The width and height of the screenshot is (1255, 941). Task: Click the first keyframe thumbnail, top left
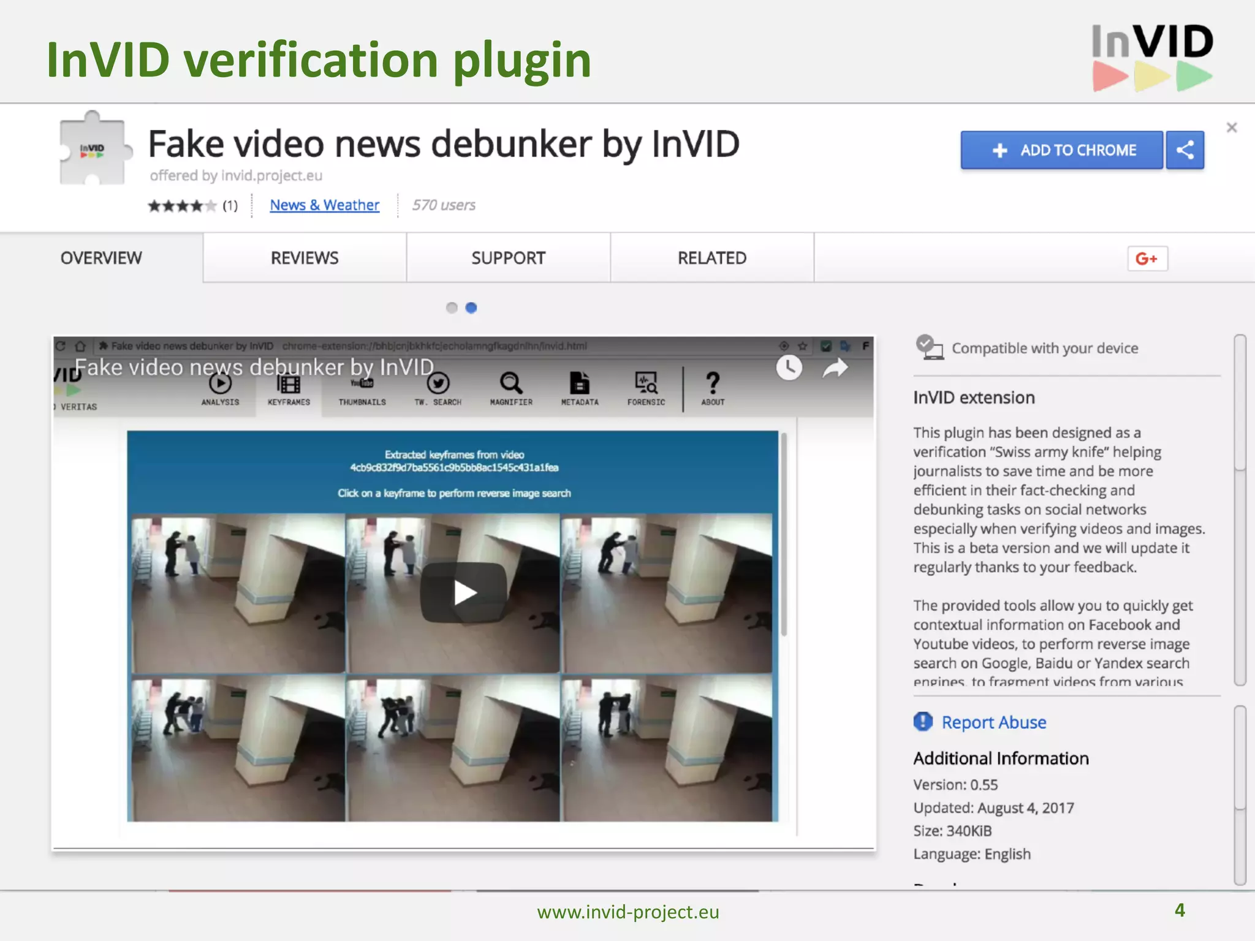238,593
